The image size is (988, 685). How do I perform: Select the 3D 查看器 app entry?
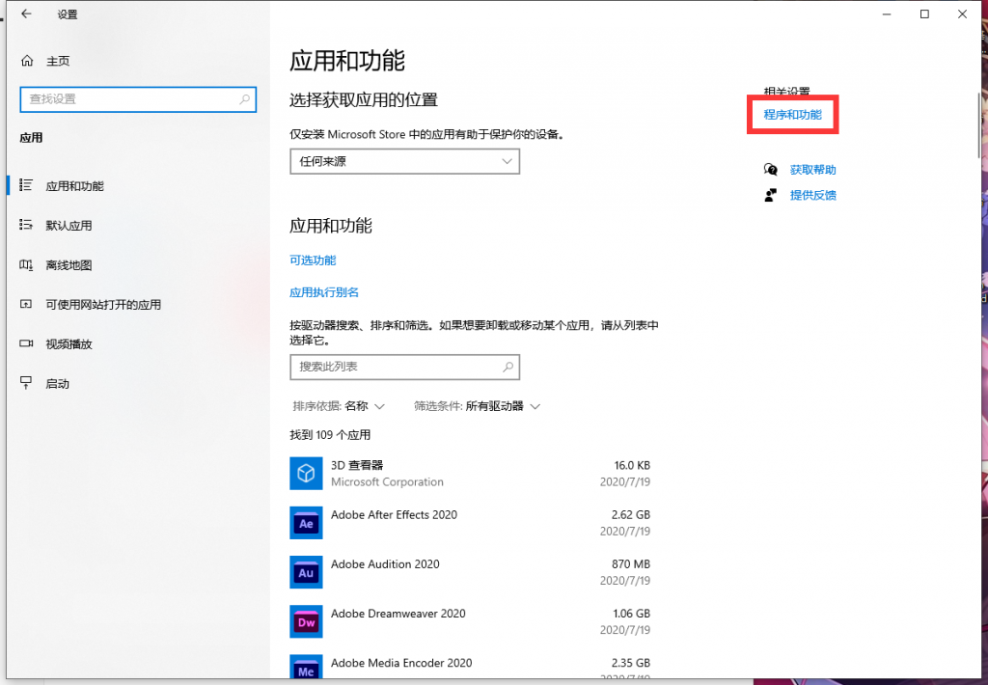pos(470,474)
